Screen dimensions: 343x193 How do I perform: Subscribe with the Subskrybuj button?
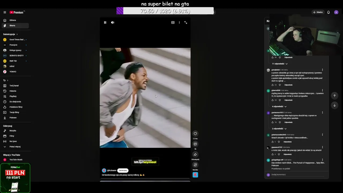pyautogui.click(x=123, y=170)
